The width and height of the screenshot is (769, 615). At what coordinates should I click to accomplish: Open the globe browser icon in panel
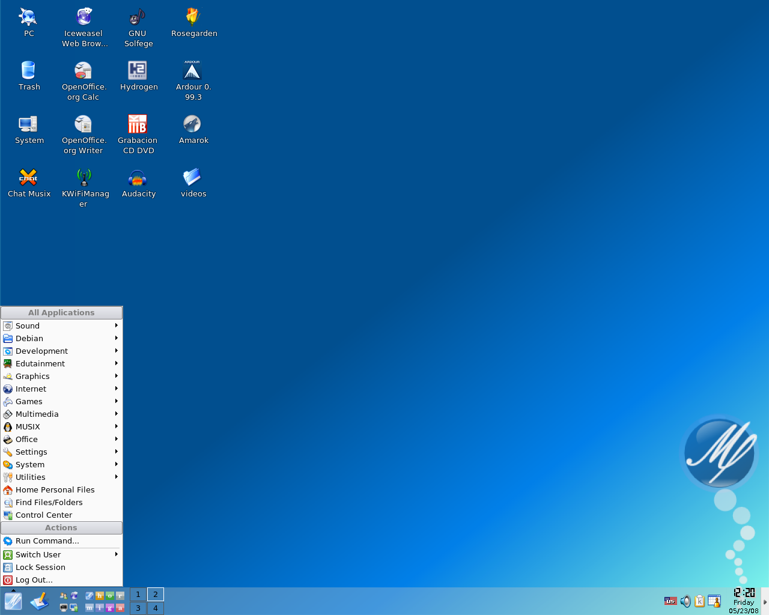74,596
